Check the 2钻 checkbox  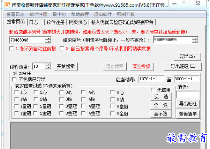pyautogui.click(x=36, y=99)
